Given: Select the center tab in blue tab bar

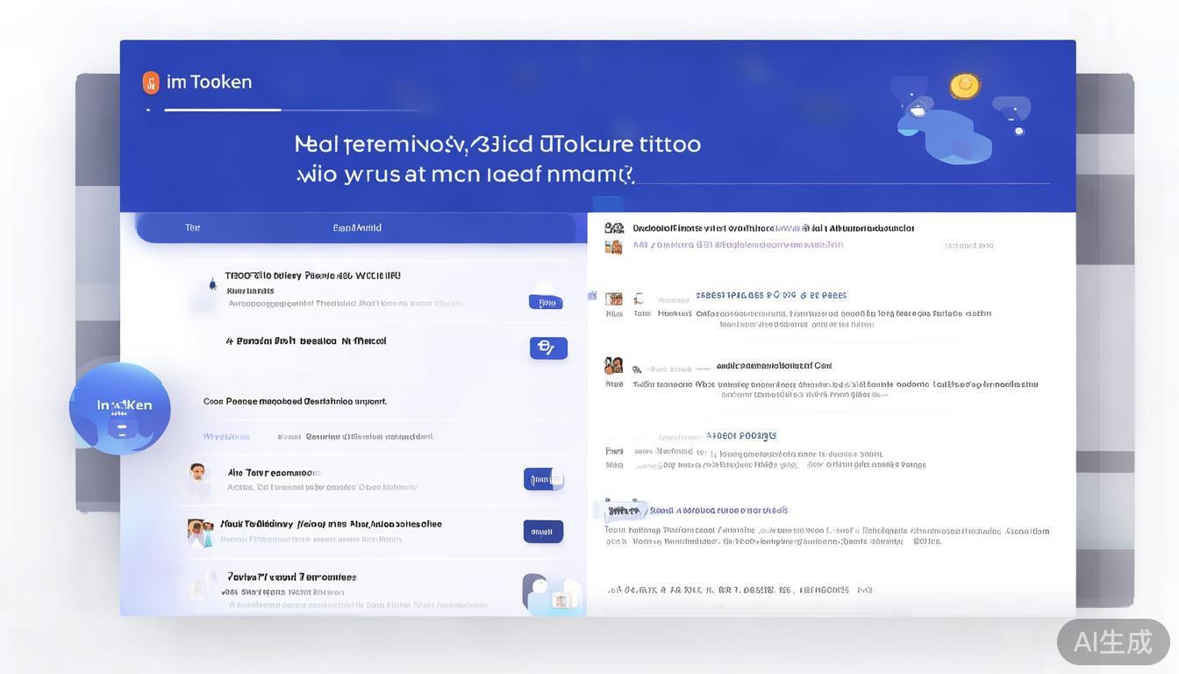Looking at the screenshot, I should pos(357,228).
